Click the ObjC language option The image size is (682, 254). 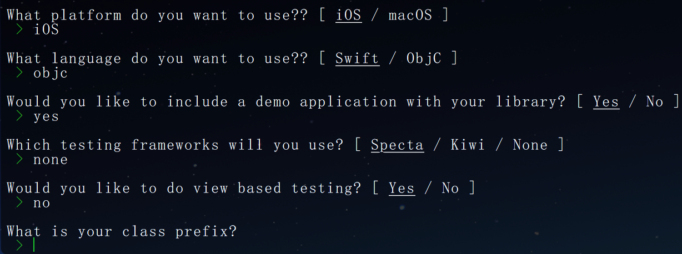[424, 58]
